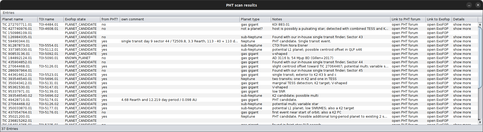
Task: Select row TIC 150986109.01
Action: click(x=17, y=33)
